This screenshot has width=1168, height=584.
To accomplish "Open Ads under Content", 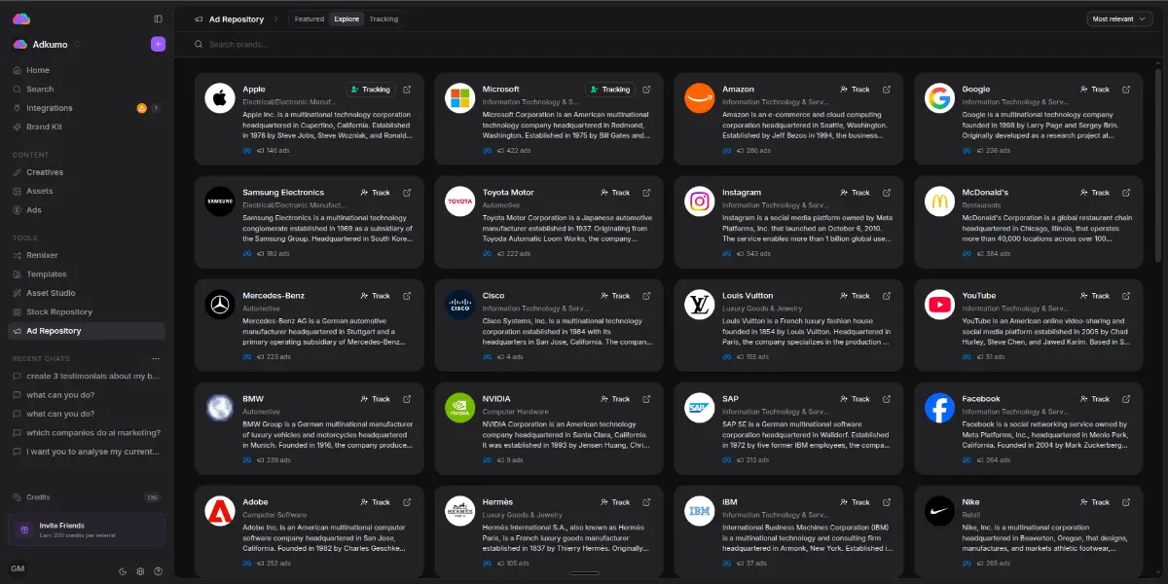I will click(x=87, y=209).
